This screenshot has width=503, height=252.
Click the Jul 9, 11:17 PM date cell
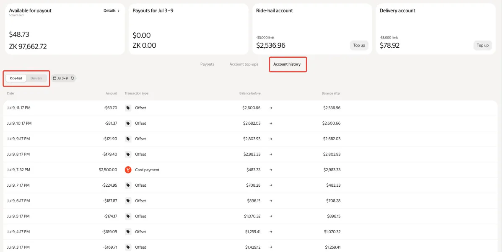(19, 108)
